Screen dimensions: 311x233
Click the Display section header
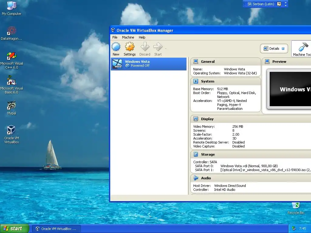click(x=251, y=119)
